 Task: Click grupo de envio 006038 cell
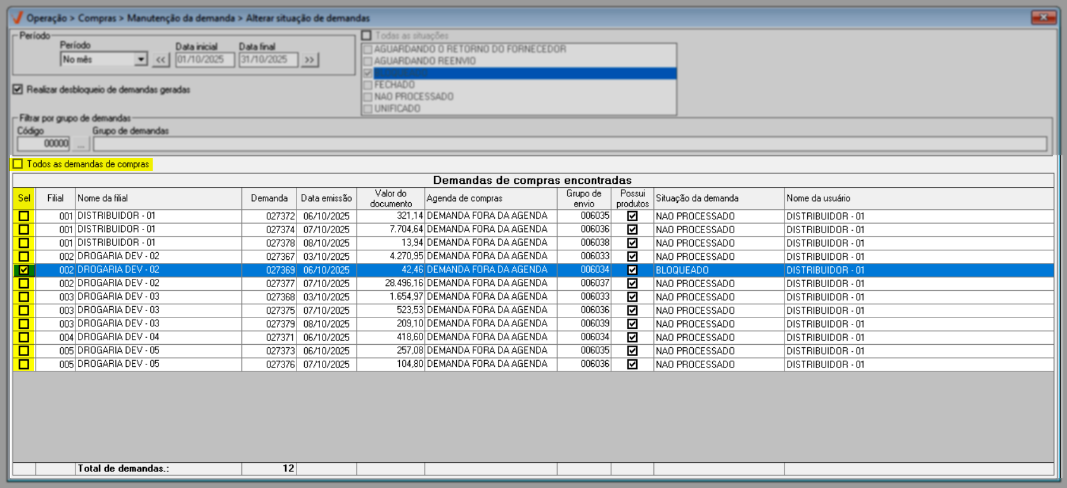tap(584, 243)
